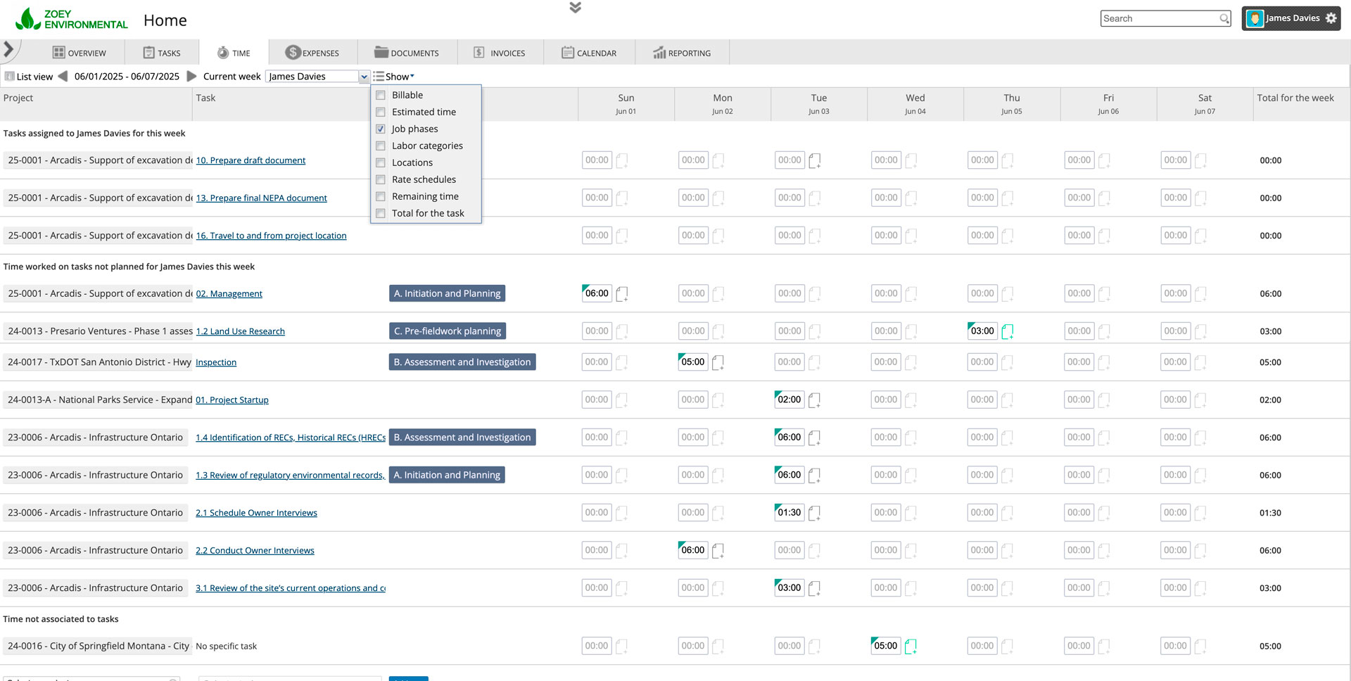Image resolution: width=1351 pixels, height=681 pixels.
Task: Switch to the Expenses tab
Action: (x=312, y=53)
